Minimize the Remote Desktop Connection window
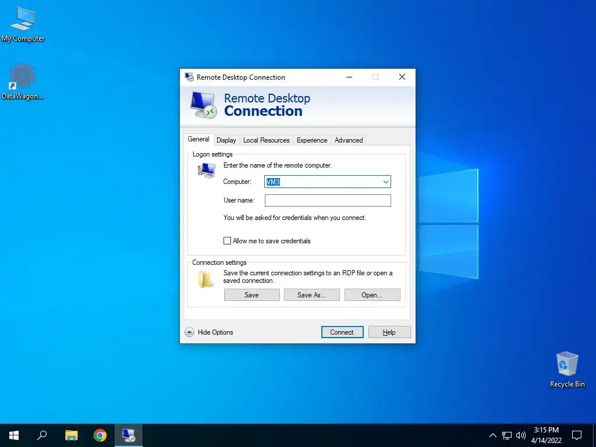The image size is (596, 447). (349, 77)
